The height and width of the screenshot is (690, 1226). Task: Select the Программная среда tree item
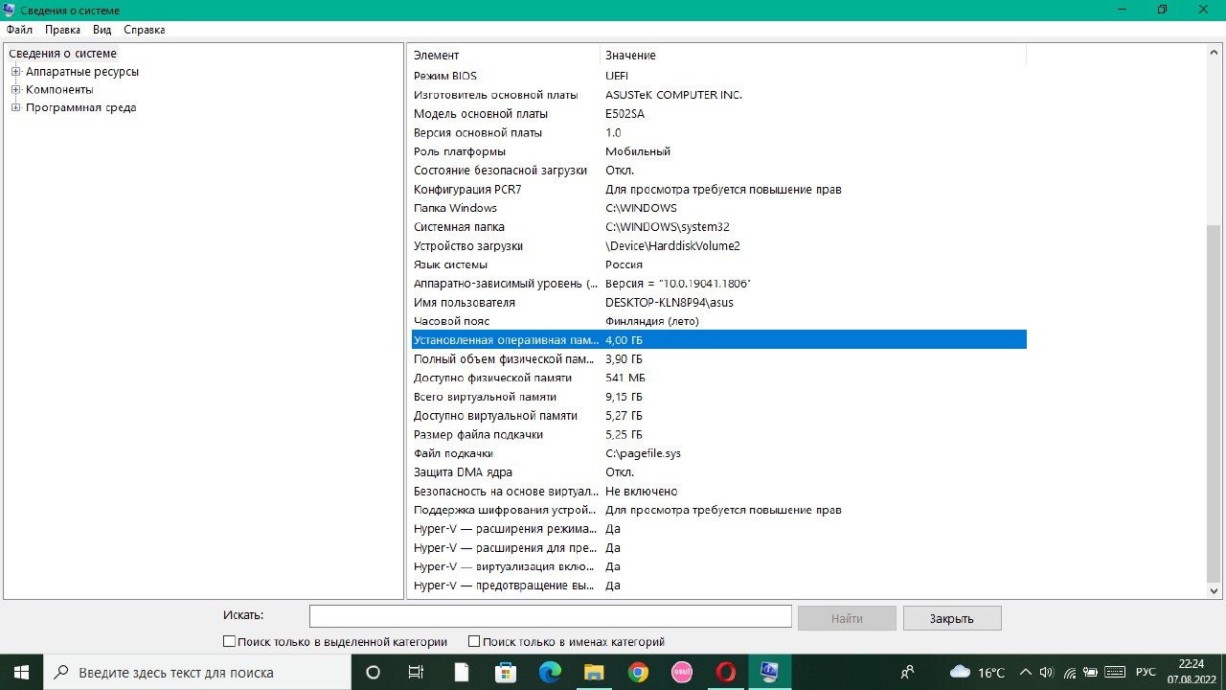[80, 107]
